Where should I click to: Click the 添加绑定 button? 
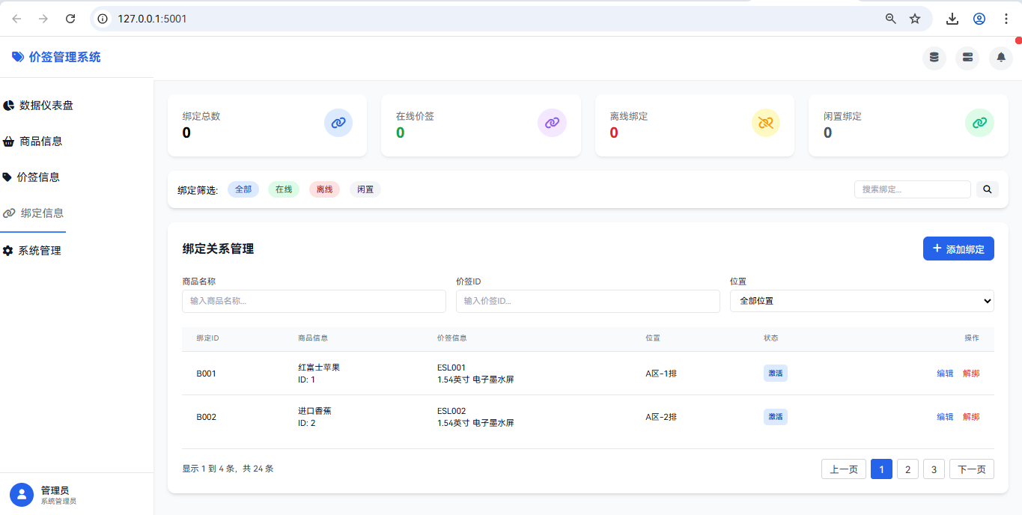click(958, 249)
